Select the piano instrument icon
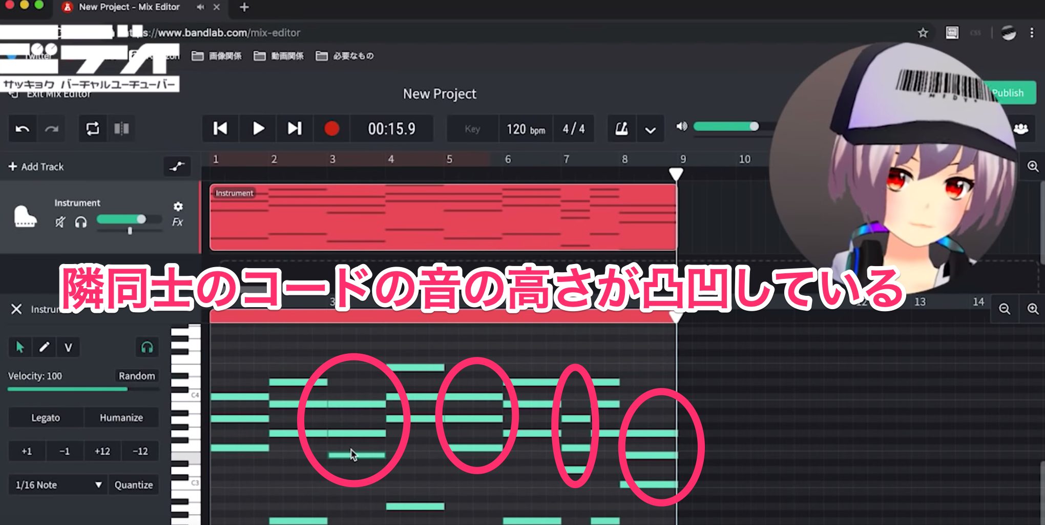Viewport: 1045px width, 525px height. click(25, 216)
